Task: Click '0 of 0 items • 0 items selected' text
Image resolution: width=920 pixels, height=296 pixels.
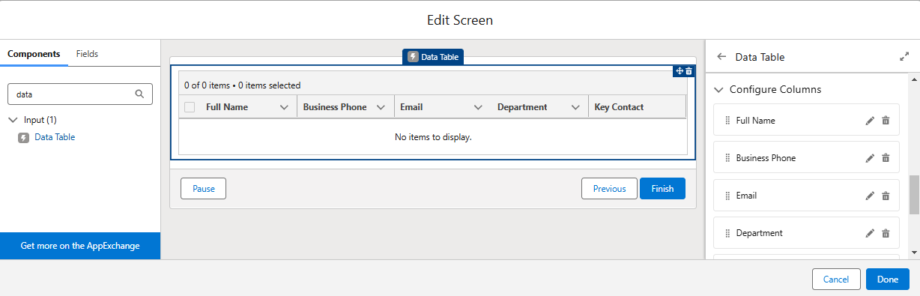Action: [x=242, y=85]
